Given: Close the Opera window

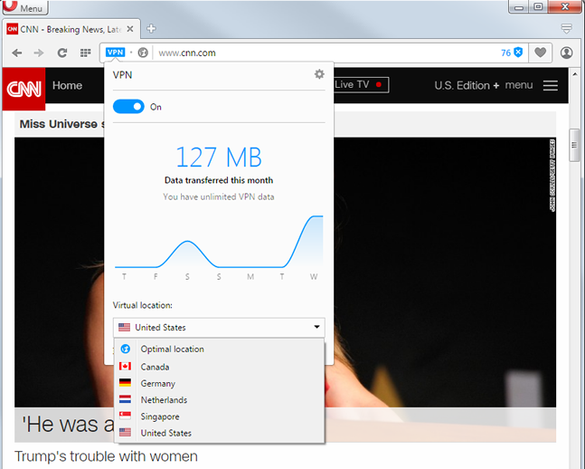Looking at the screenshot, I should click(x=565, y=6).
